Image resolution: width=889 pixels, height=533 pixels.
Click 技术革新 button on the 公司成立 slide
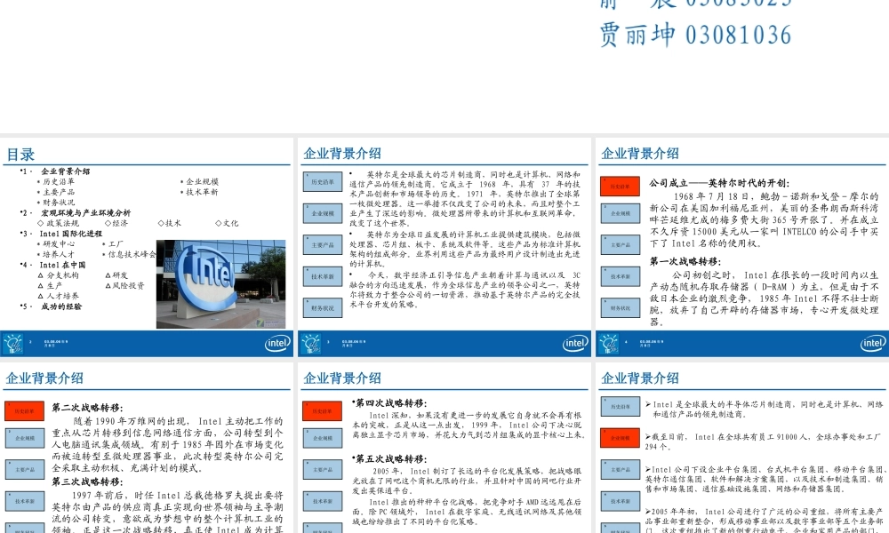tap(621, 276)
